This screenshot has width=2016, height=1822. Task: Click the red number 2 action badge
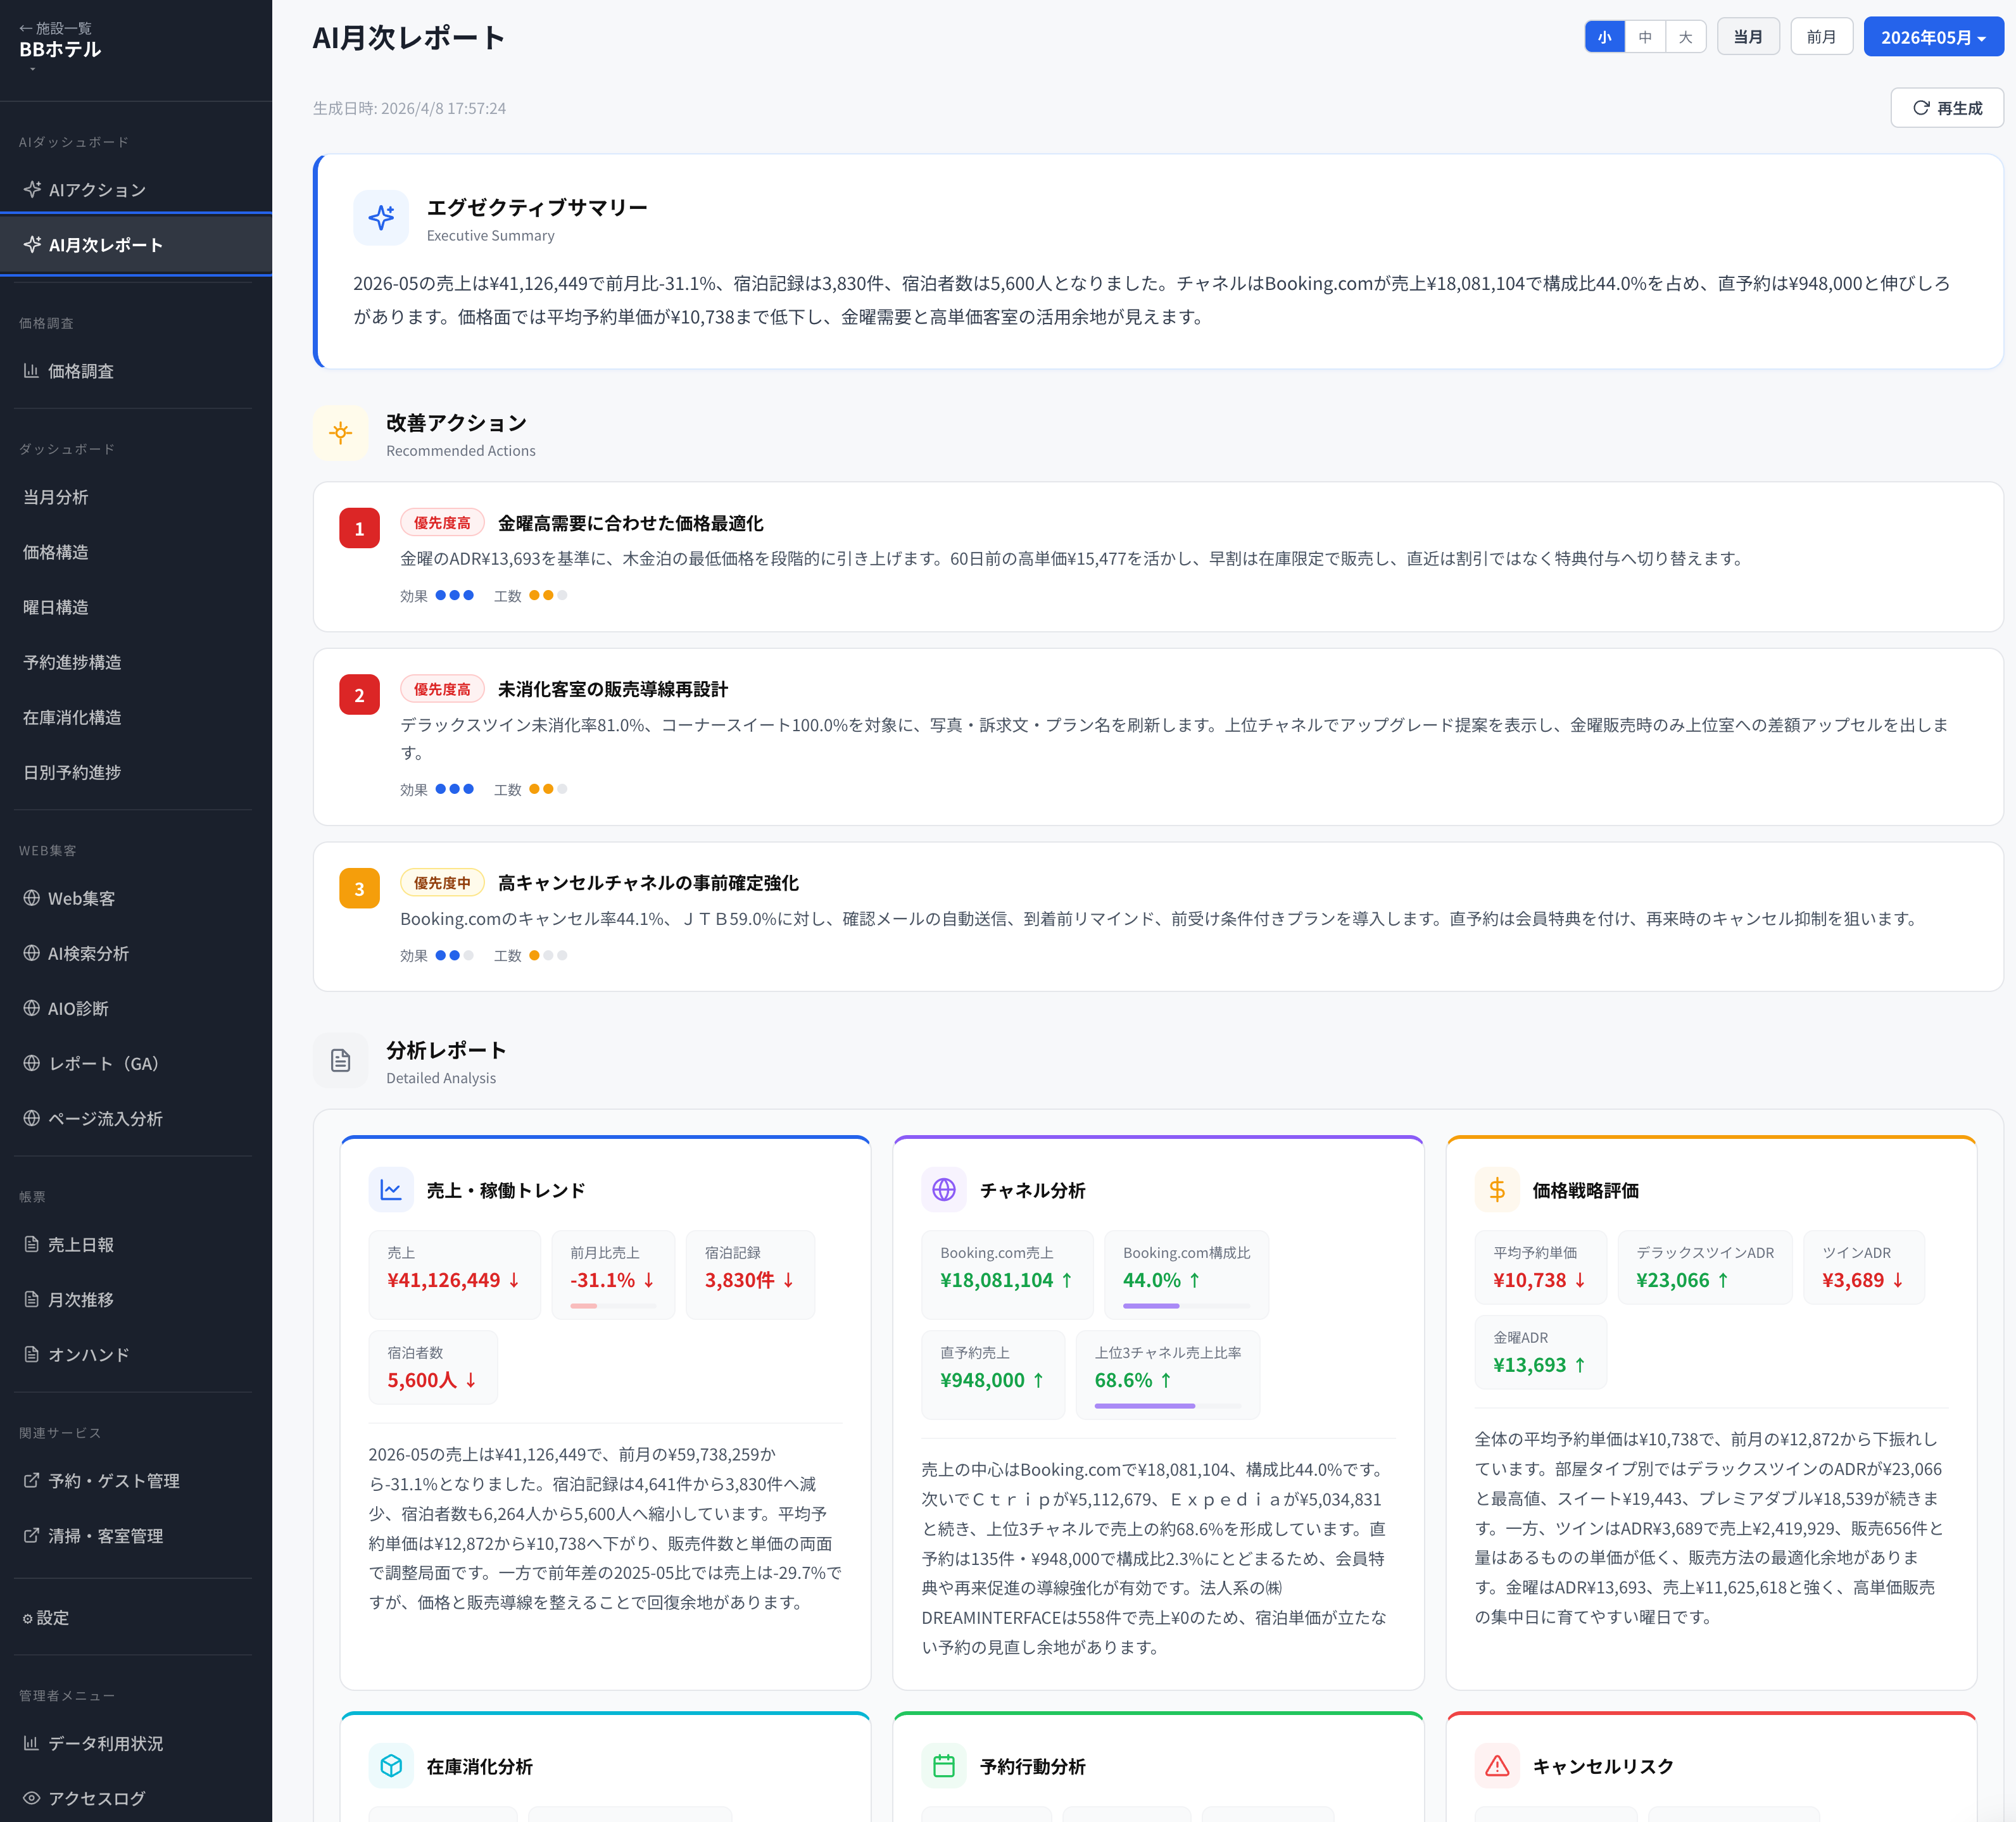pos(359,694)
